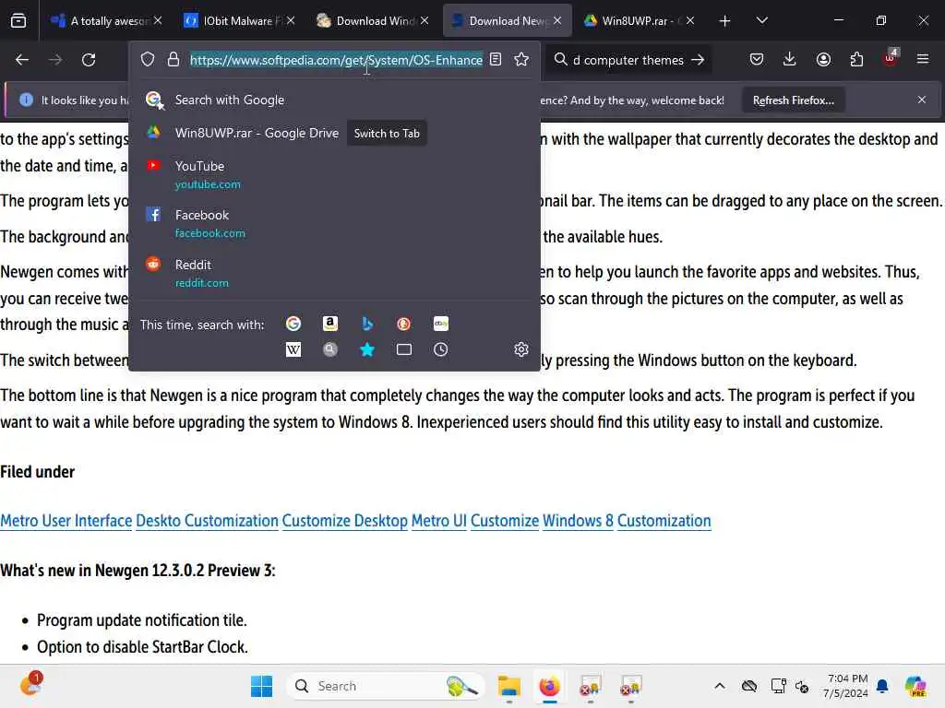
Task: Close the IObit Malware tab
Action: click(291, 21)
